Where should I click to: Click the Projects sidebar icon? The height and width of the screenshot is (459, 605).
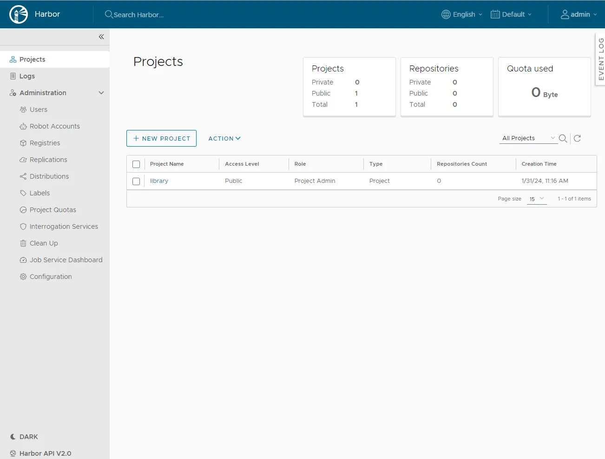[13, 59]
